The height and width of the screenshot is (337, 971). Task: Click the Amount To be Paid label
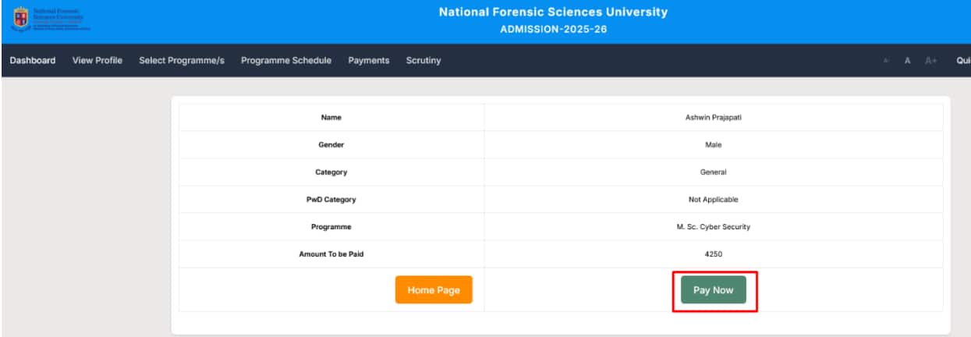[x=331, y=254]
